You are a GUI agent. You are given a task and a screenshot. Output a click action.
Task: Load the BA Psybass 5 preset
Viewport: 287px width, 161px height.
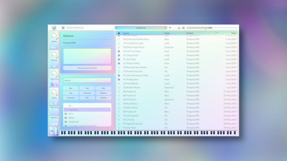(177, 95)
